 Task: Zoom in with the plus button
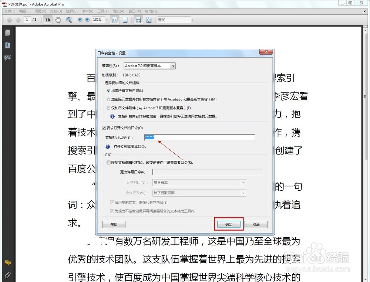pos(87,20)
